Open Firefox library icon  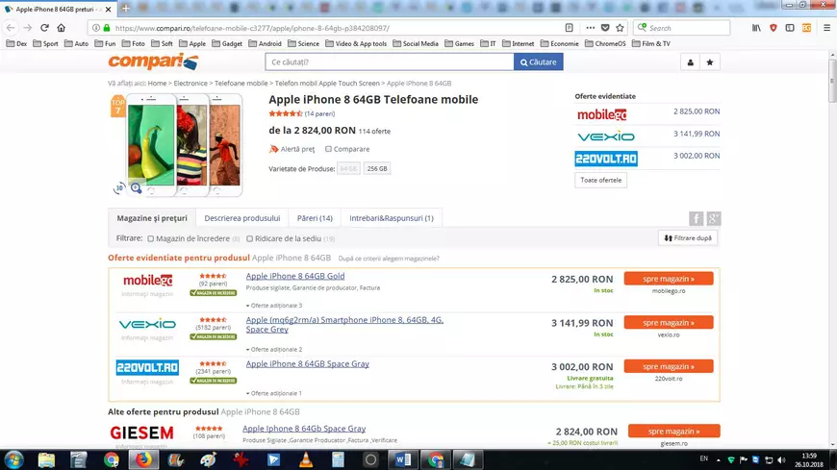pyautogui.click(x=756, y=28)
